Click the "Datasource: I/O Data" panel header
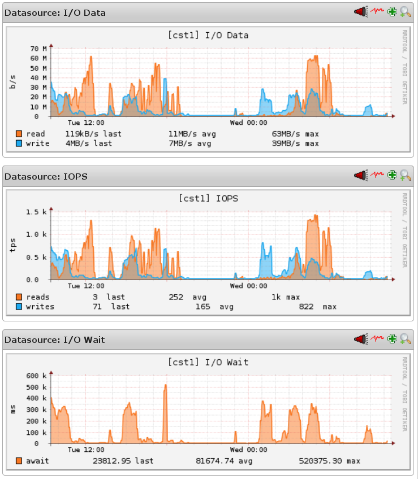The width and height of the screenshot is (418, 479). coord(55,12)
